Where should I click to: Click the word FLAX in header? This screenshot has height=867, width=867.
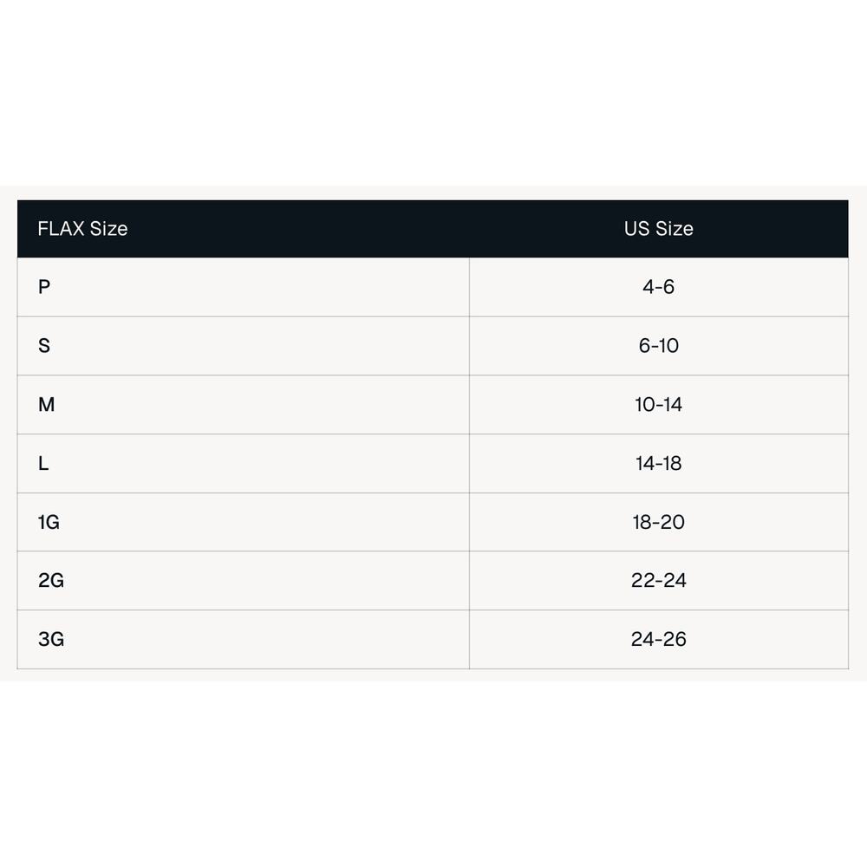pyautogui.click(x=61, y=228)
